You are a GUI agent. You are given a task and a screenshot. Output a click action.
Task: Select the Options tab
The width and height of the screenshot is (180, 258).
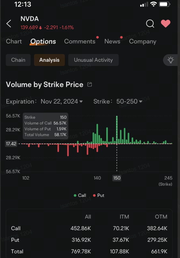coord(43,41)
